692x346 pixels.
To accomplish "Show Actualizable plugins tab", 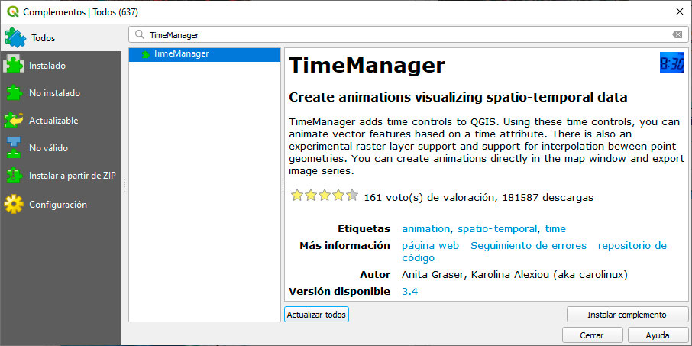I will click(61, 121).
